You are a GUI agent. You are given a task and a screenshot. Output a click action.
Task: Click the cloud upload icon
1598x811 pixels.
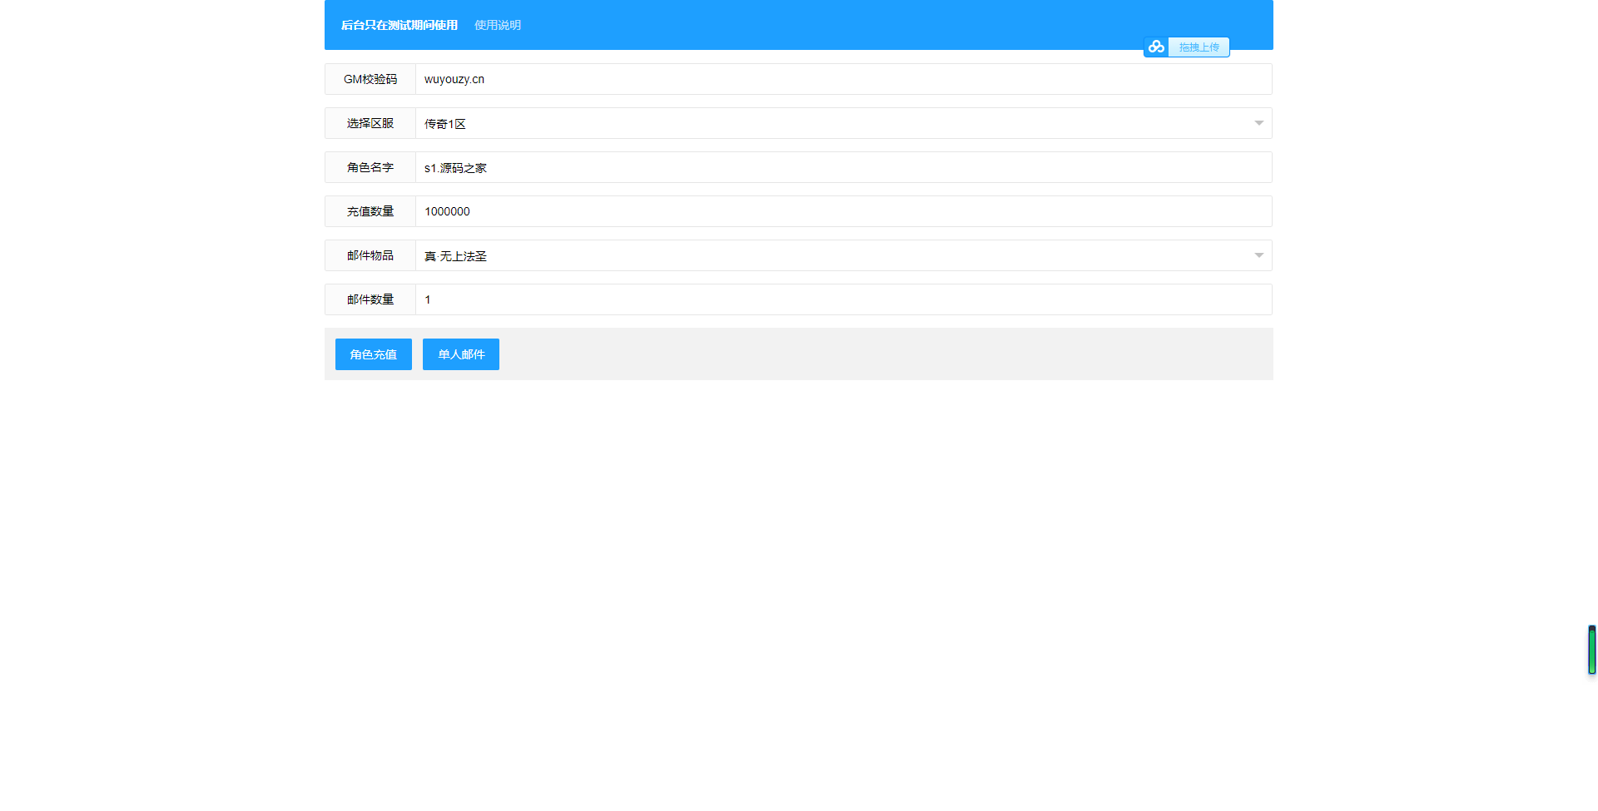[1156, 47]
